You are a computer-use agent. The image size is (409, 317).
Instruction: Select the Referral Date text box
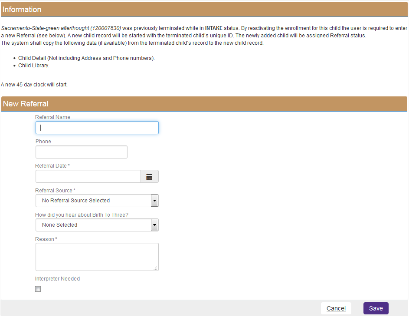pos(88,177)
